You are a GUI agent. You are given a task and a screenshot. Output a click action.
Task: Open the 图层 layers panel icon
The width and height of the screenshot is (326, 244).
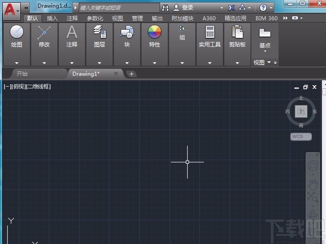99,32
